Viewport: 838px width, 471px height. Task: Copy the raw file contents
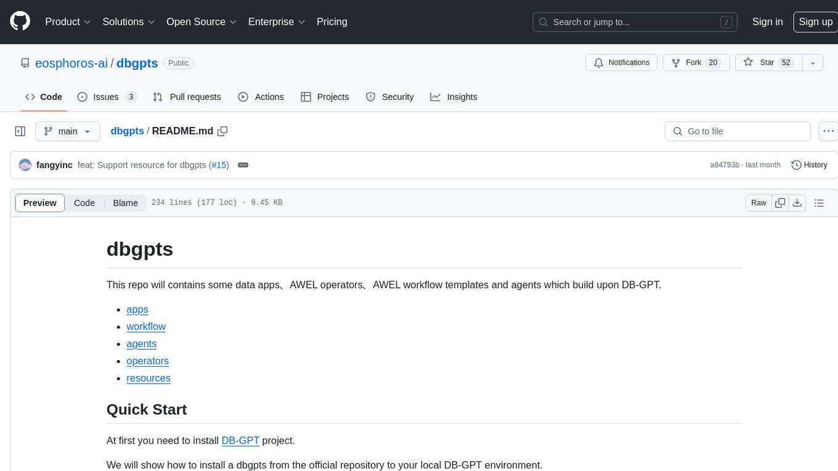pos(780,203)
